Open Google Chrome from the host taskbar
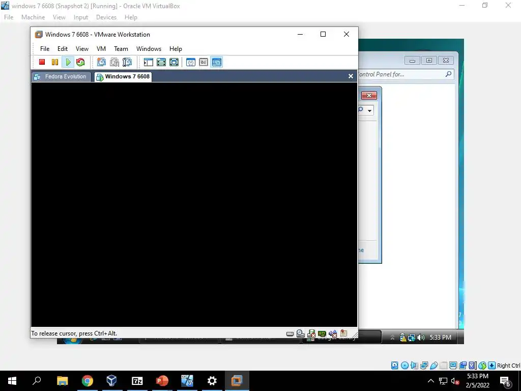Image resolution: width=521 pixels, height=391 pixels. pyautogui.click(x=87, y=381)
